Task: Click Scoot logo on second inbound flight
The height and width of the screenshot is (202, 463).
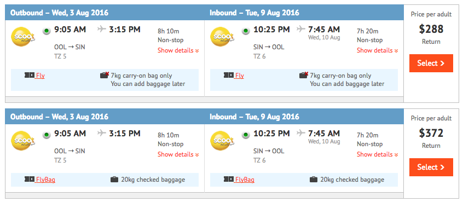Action: (222, 141)
